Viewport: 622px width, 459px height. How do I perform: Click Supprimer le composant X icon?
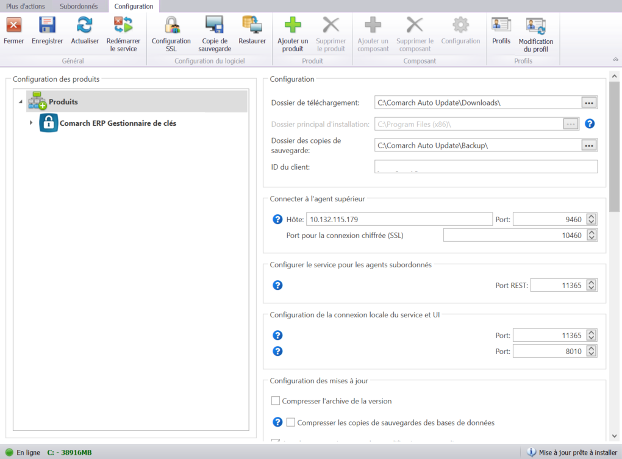tap(415, 25)
